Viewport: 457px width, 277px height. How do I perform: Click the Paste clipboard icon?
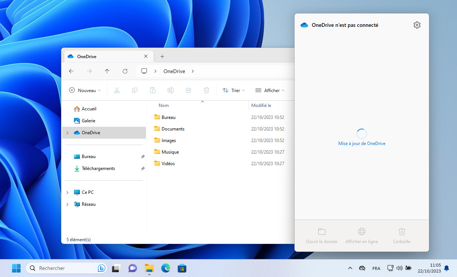[153, 90]
